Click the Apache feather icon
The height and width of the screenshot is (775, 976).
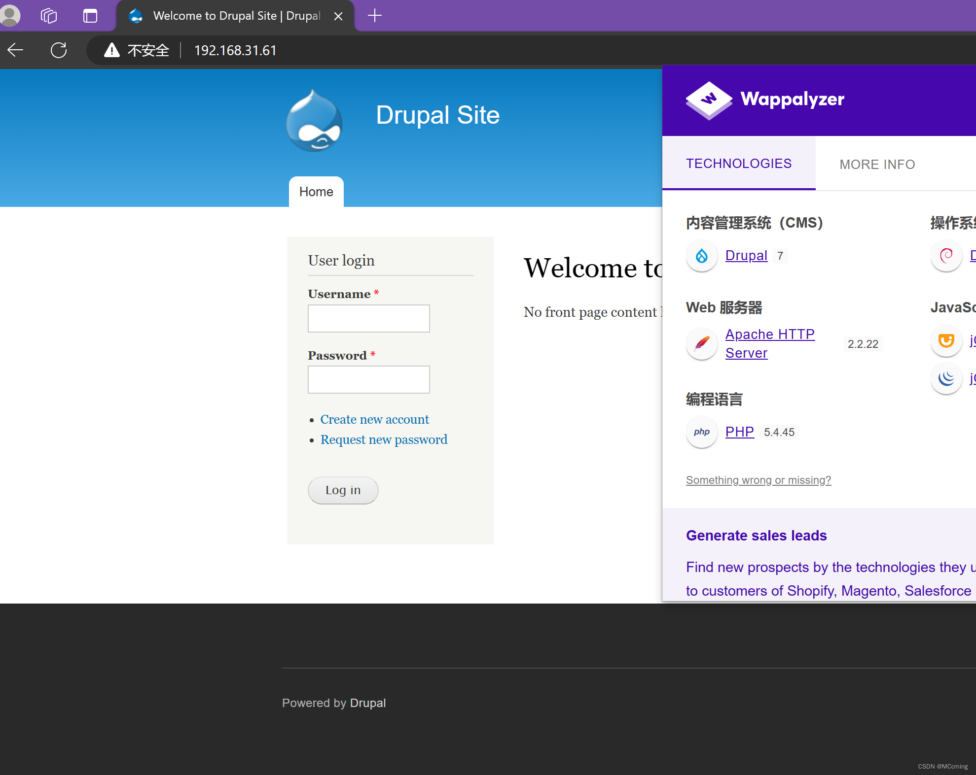(x=702, y=343)
